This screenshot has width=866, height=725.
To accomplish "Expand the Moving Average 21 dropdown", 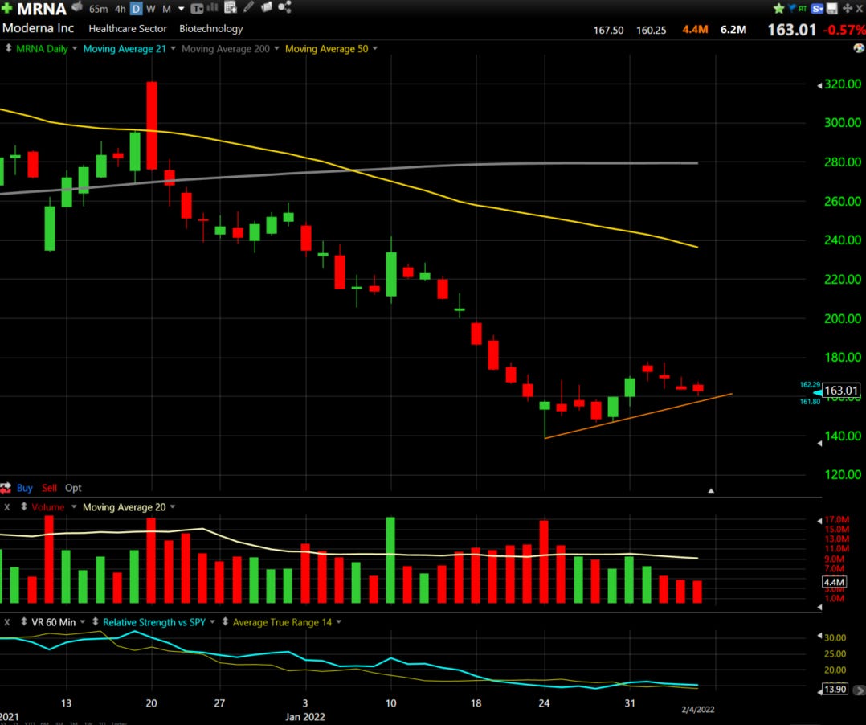I will click(173, 48).
